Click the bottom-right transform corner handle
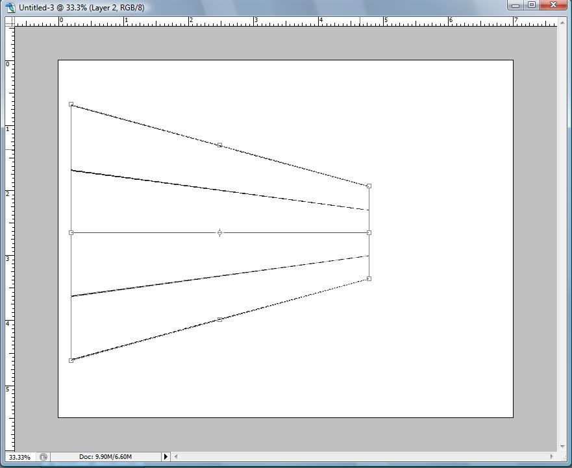This screenshot has height=468, width=572. (x=369, y=278)
